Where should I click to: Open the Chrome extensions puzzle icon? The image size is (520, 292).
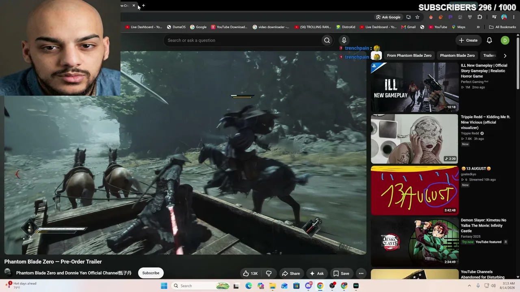[480, 17]
